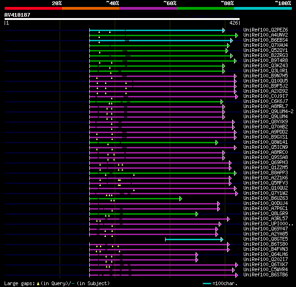296x287 pixels.
Task: Click the purple arrowhead of B6STB6 alignment
Action: tap(237, 275)
